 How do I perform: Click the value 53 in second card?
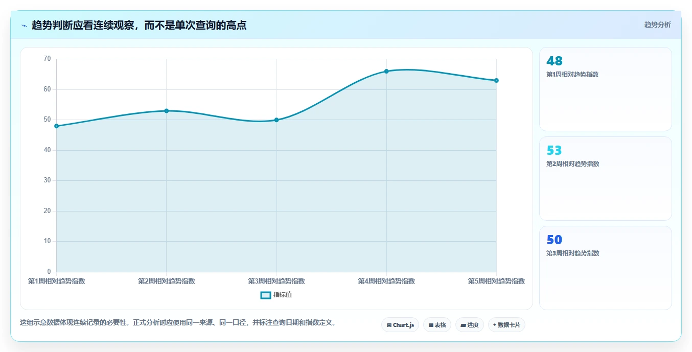click(555, 151)
